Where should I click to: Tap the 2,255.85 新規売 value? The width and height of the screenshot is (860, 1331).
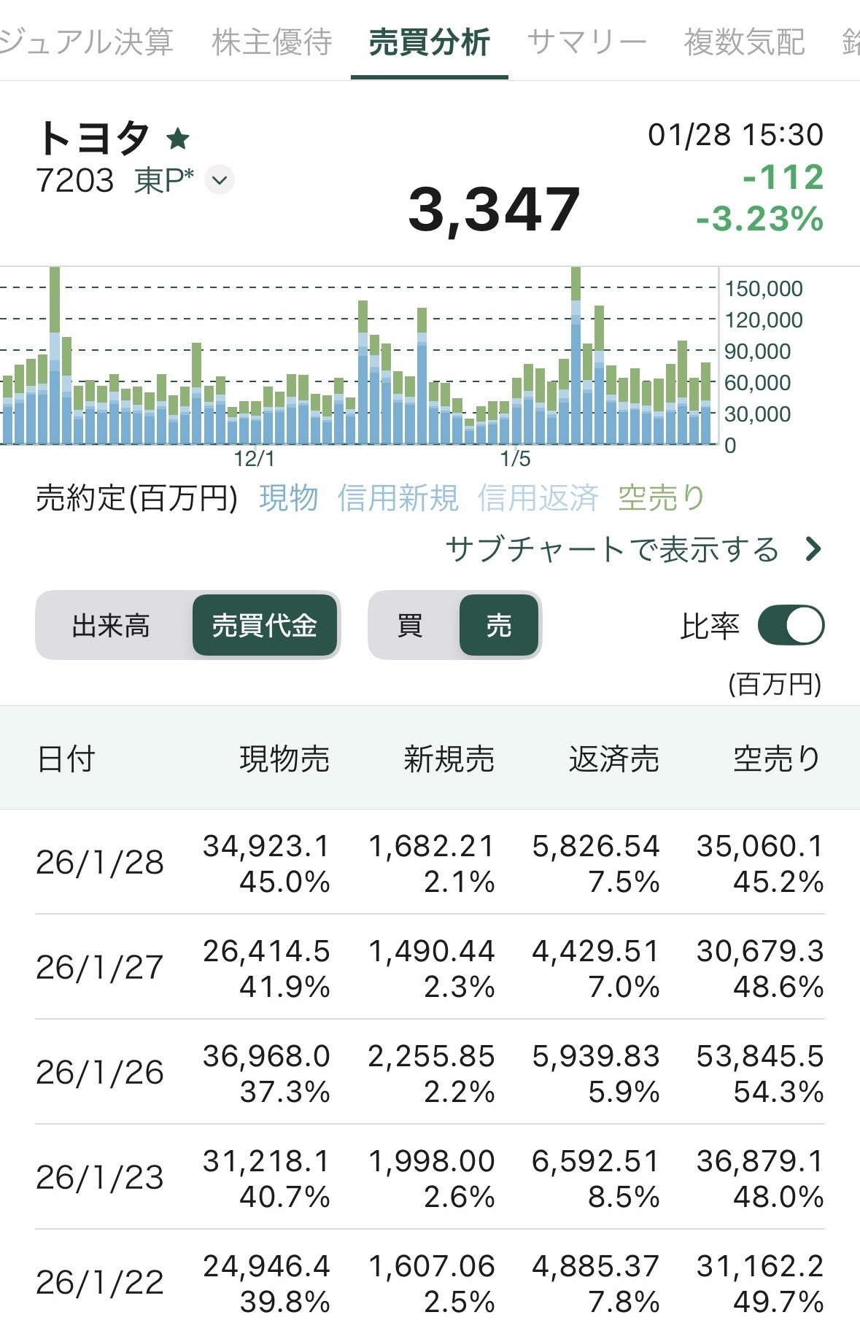(431, 1056)
